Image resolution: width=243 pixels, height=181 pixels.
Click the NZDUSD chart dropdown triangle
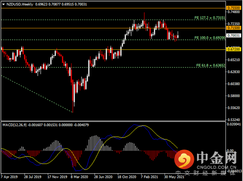tap(4, 4)
